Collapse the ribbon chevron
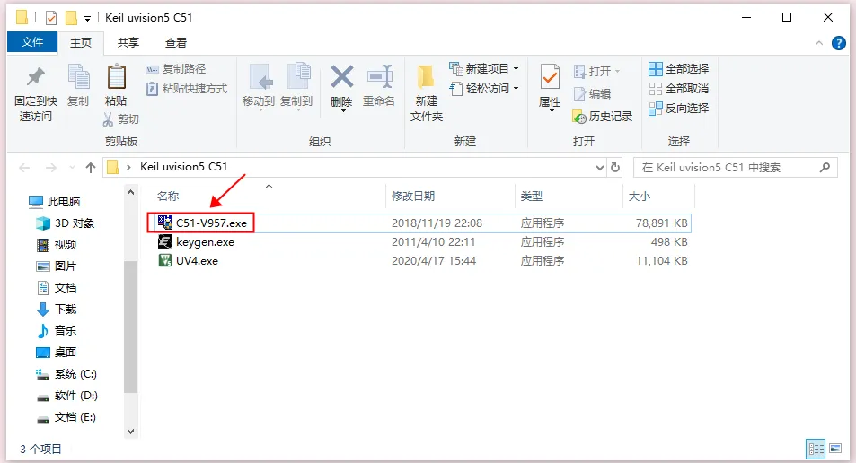The image size is (856, 463). [x=819, y=43]
